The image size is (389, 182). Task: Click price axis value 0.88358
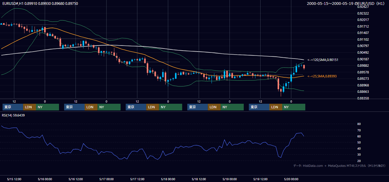363,98
